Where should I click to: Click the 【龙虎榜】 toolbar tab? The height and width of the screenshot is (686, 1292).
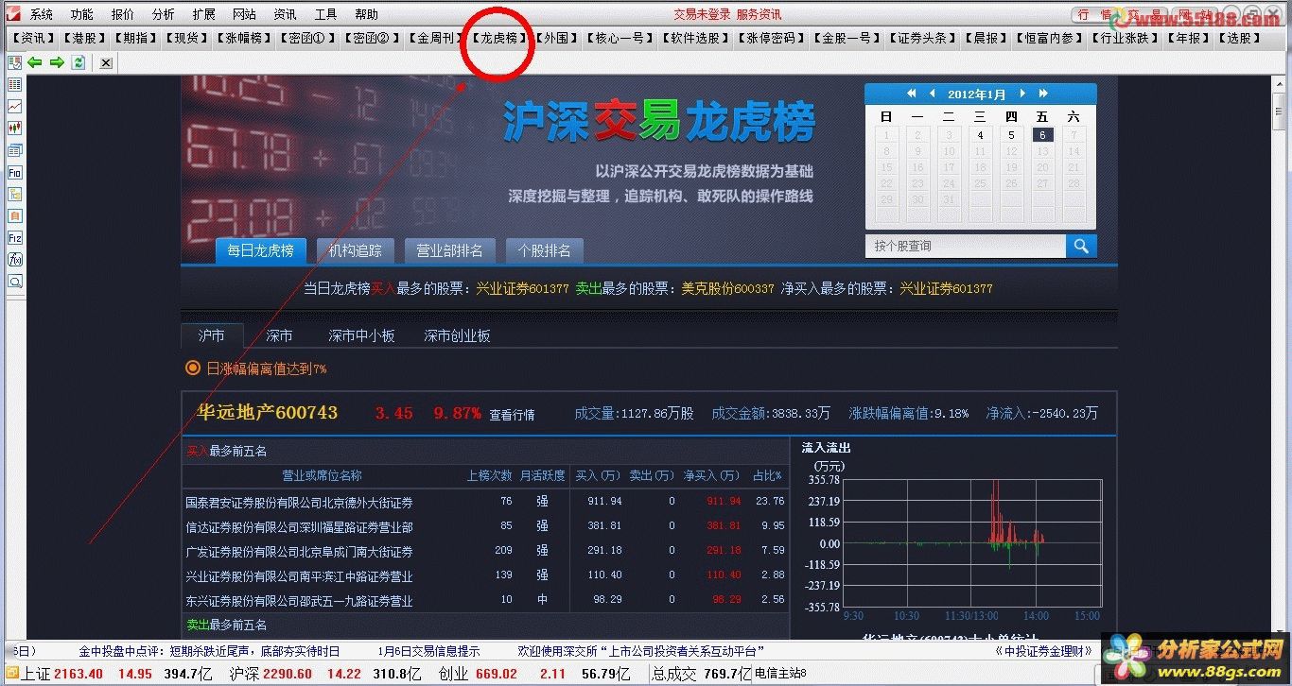click(498, 38)
